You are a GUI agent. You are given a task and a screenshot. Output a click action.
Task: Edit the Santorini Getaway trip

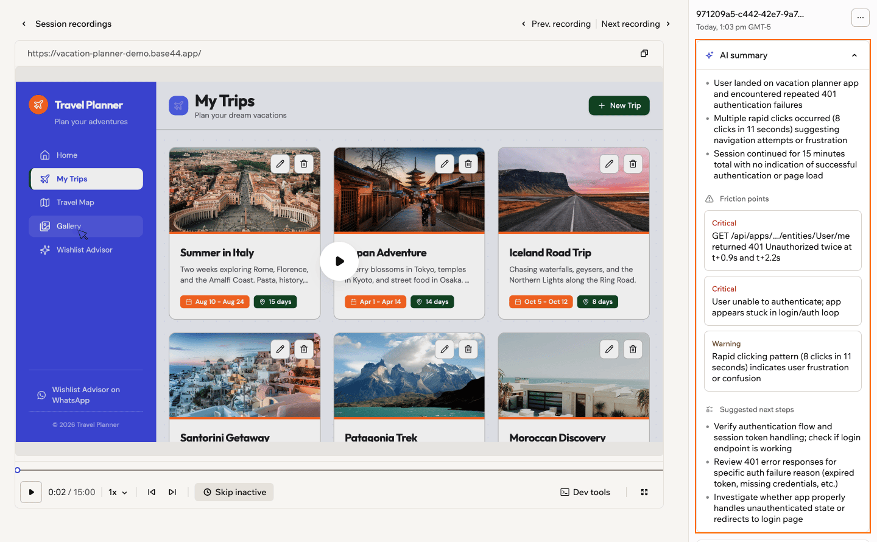[280, 350]
